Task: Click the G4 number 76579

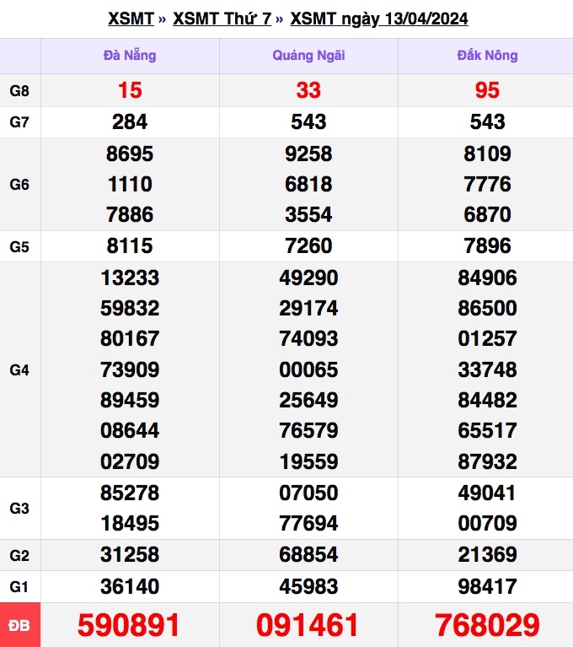Action: tap(308, 431)
